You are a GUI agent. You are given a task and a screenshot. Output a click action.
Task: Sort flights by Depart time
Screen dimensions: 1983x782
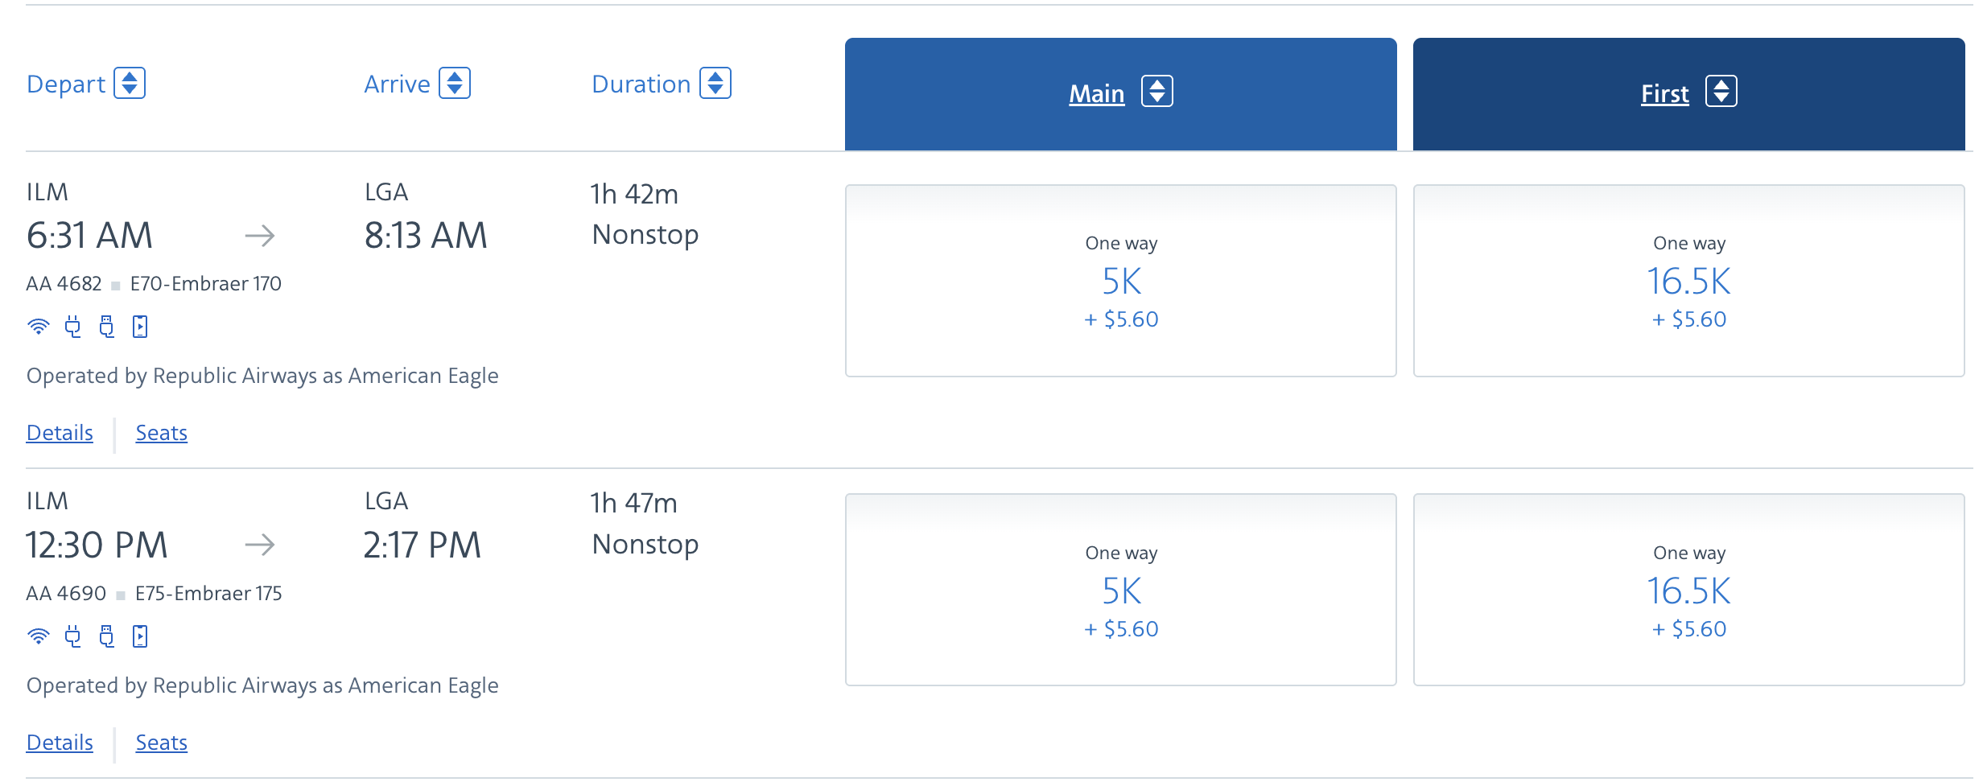(130, 84)
